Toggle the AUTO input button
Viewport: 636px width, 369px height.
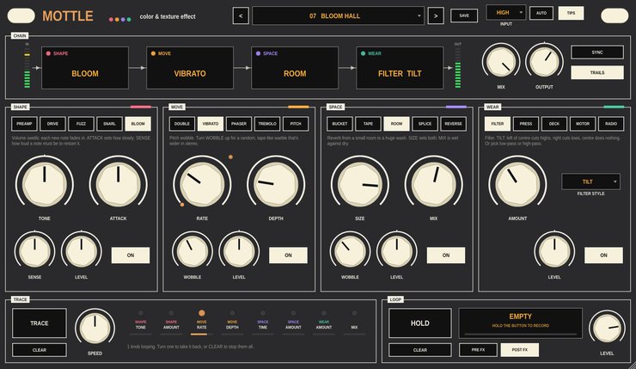click(541, 13)
